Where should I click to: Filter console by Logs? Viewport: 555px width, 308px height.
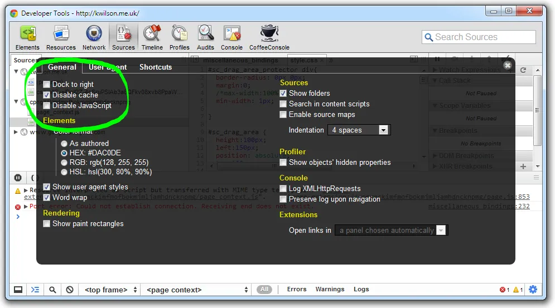tap(361, 289)
